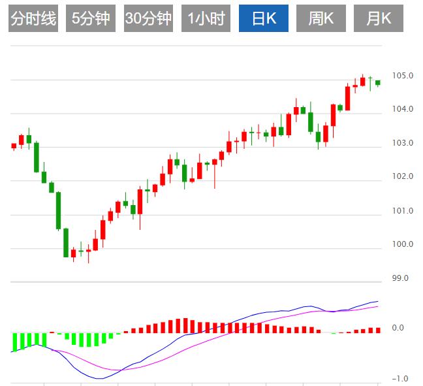Select the 5分钟 chart tab
This screenshot has height=386, width=423.
tap(91, 19)
